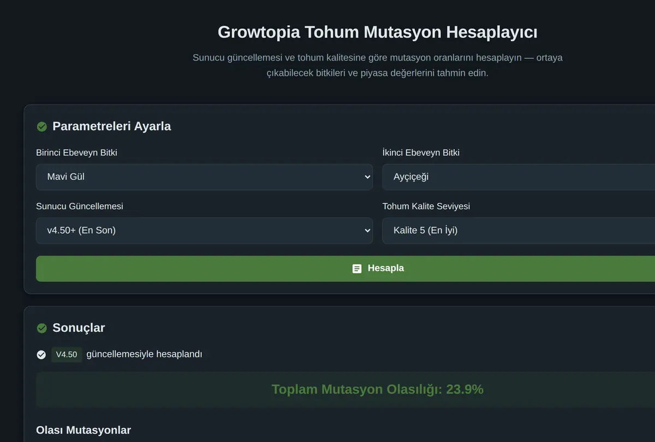
Task: Click the document icon inside the Hesapla button
Action: 357,269
